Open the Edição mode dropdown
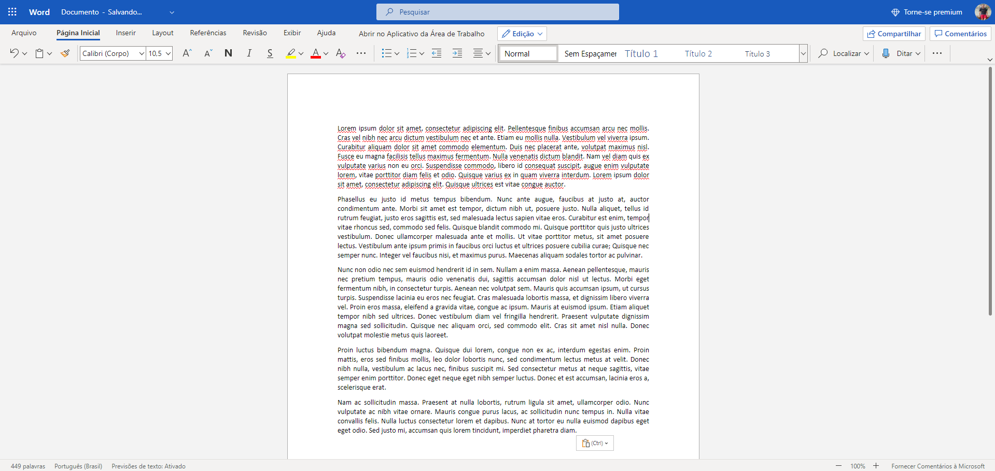995x471 pixels. click(x=522, y=34)
